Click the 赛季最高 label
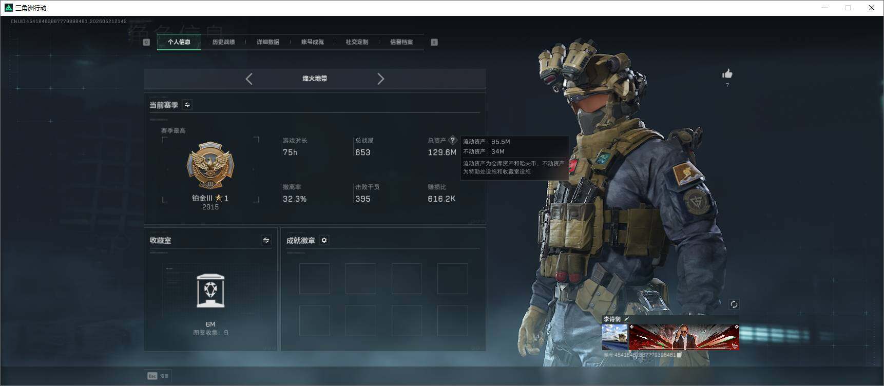 click(x=174, y=130)
